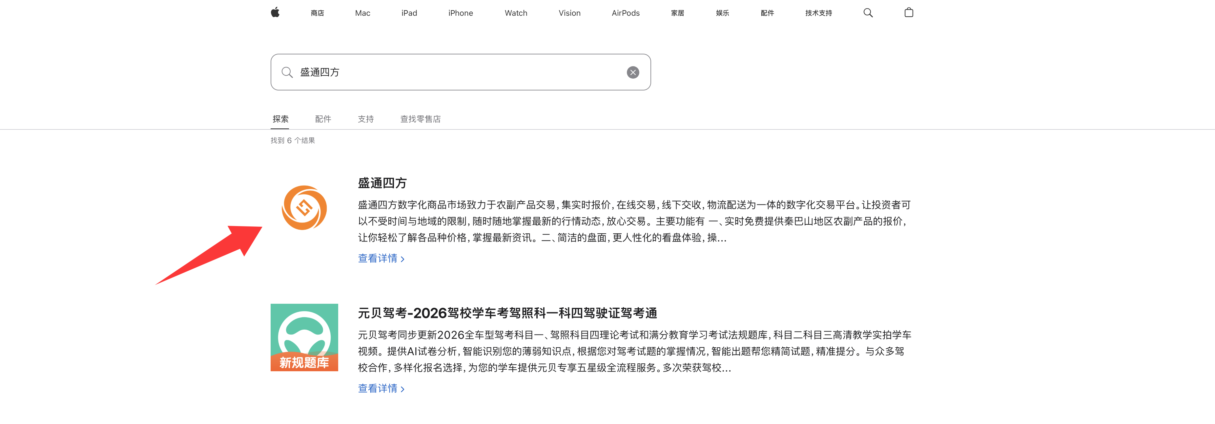Click the Apple logo
This screenshot has width=1215, height=424.
(276, 13)
